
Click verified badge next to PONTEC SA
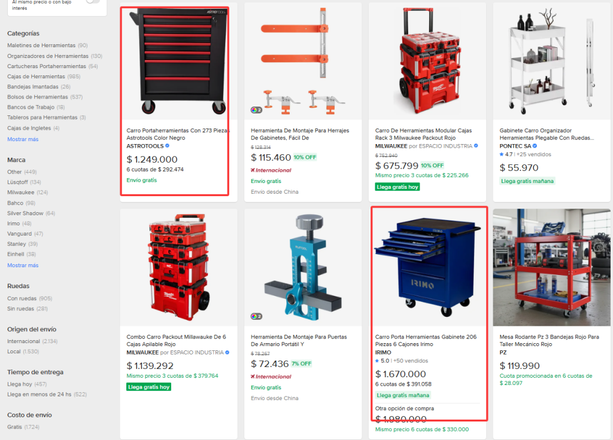[x=535, y=146]
